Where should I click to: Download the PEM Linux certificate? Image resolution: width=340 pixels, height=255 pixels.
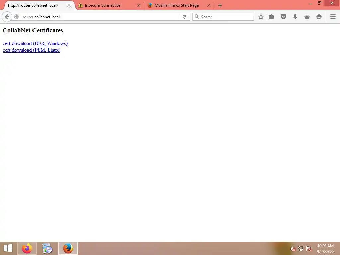click(32, 50)
